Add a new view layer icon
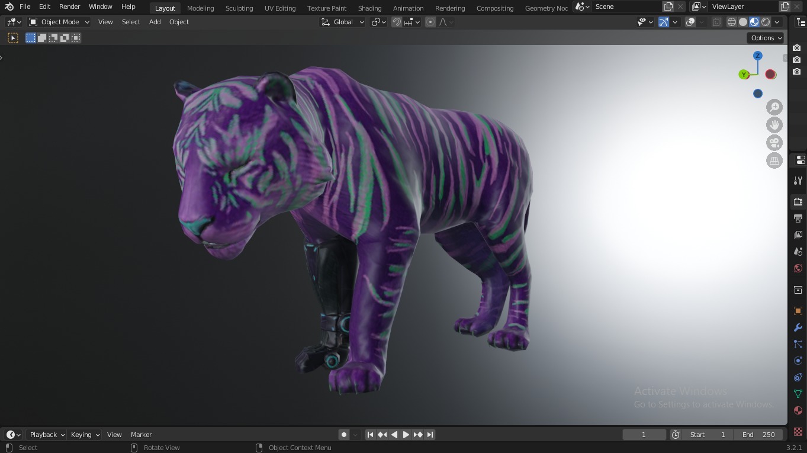 (x=785, y=7)
